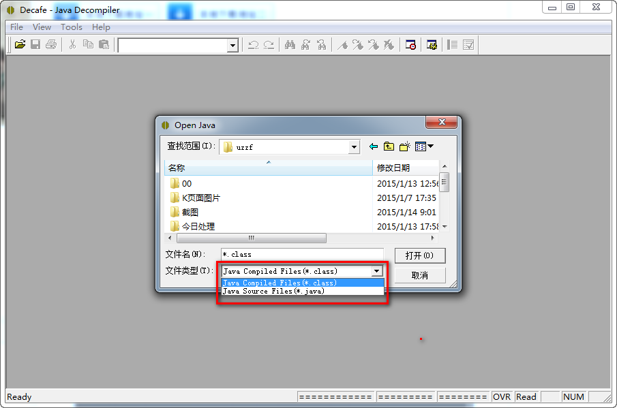Close the Open Java dialog
Screen dimensions: 617x408
click(x=442, y=122)
